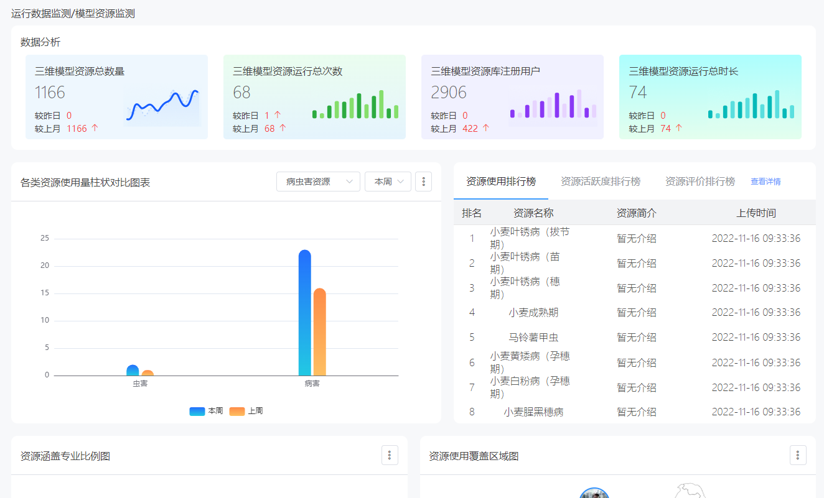The height and width of the screenshot is (498, 824).
Task: Click the orange 上周 bar for 病害
Action: (x=319, y=332)
